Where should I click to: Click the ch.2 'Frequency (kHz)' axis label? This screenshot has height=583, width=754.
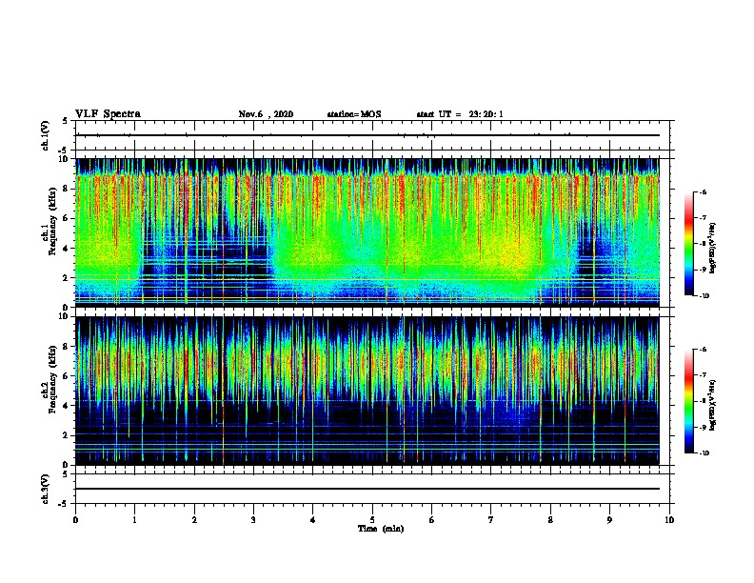[x=52, y=379]
